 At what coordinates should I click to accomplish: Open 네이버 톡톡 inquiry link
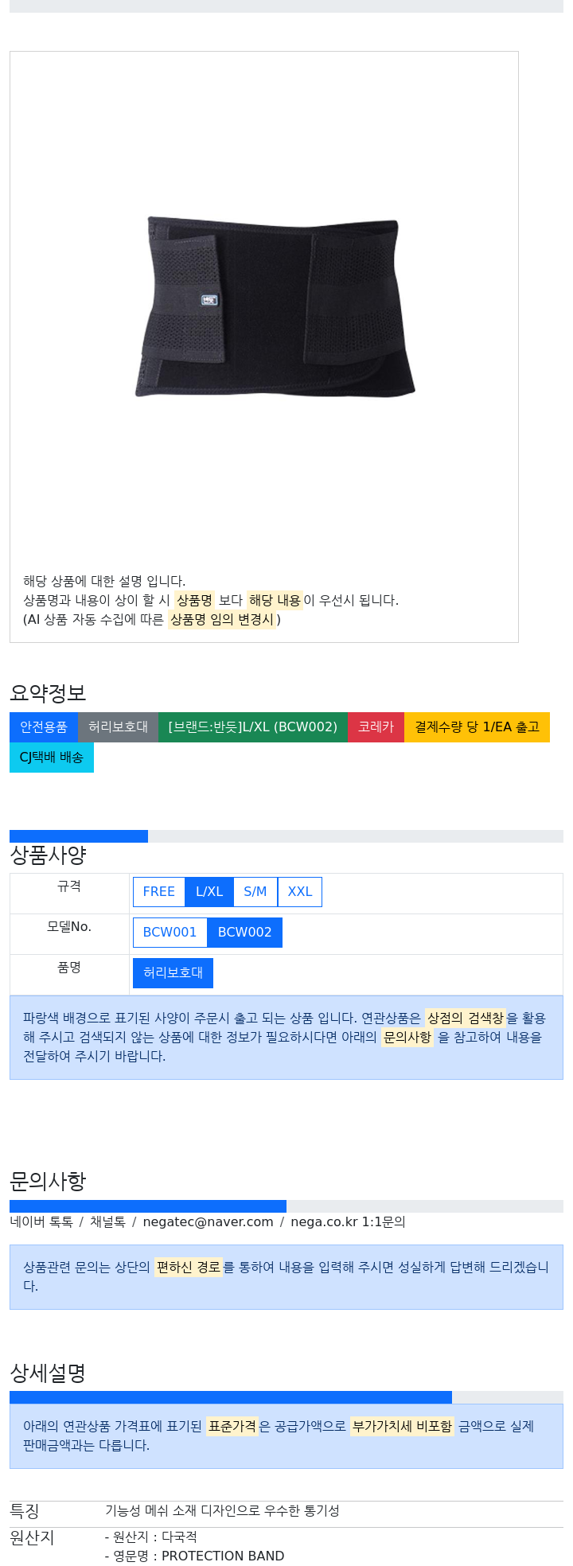click(41, 1222)
